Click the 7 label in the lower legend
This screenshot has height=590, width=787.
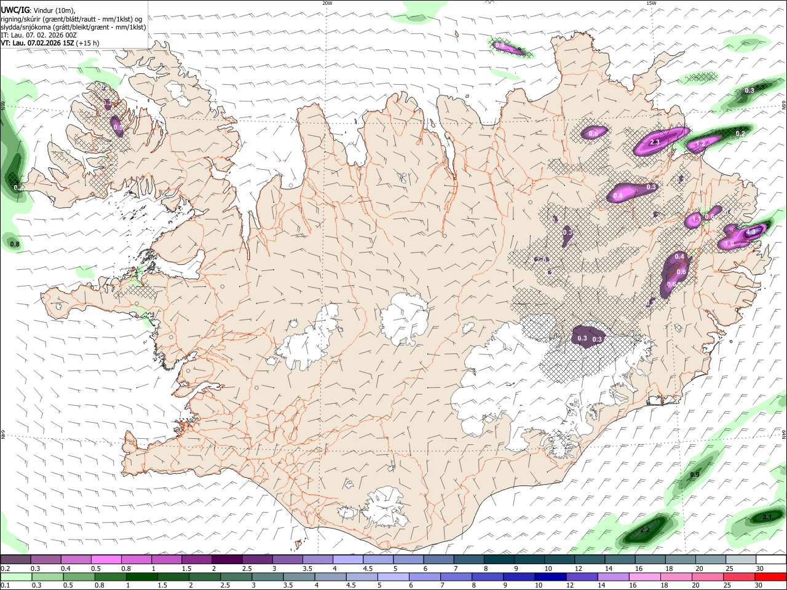click(441, 586)
